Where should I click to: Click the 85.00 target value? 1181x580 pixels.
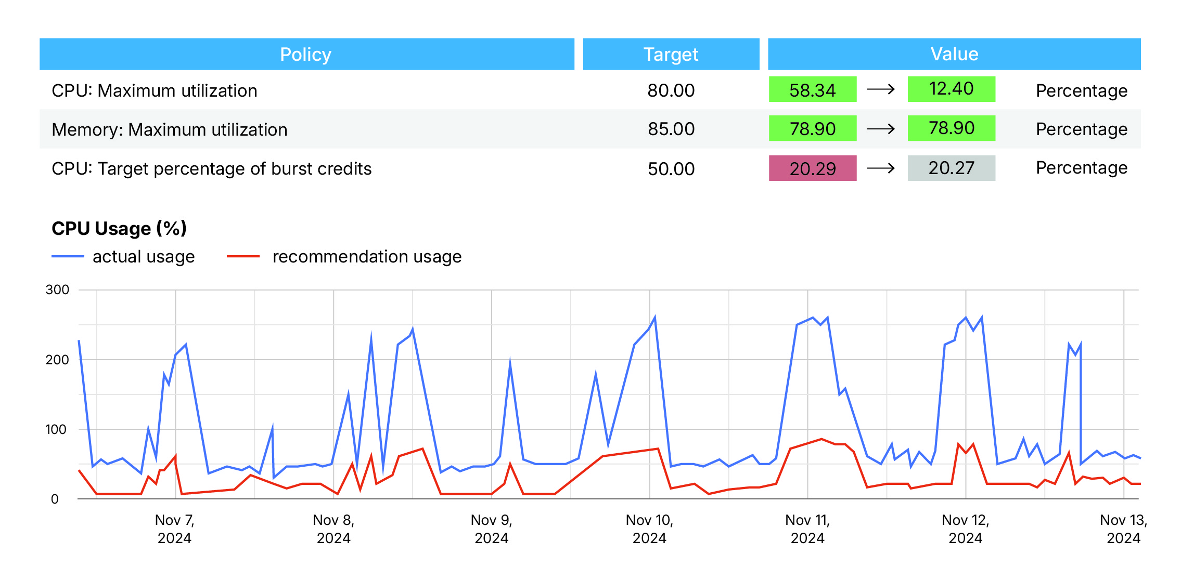[671, 129]
